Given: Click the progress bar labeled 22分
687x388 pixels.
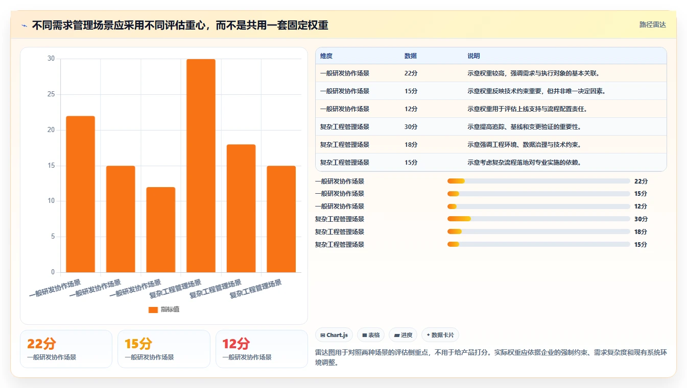Looking at the screenshot, I should [538, 181].
